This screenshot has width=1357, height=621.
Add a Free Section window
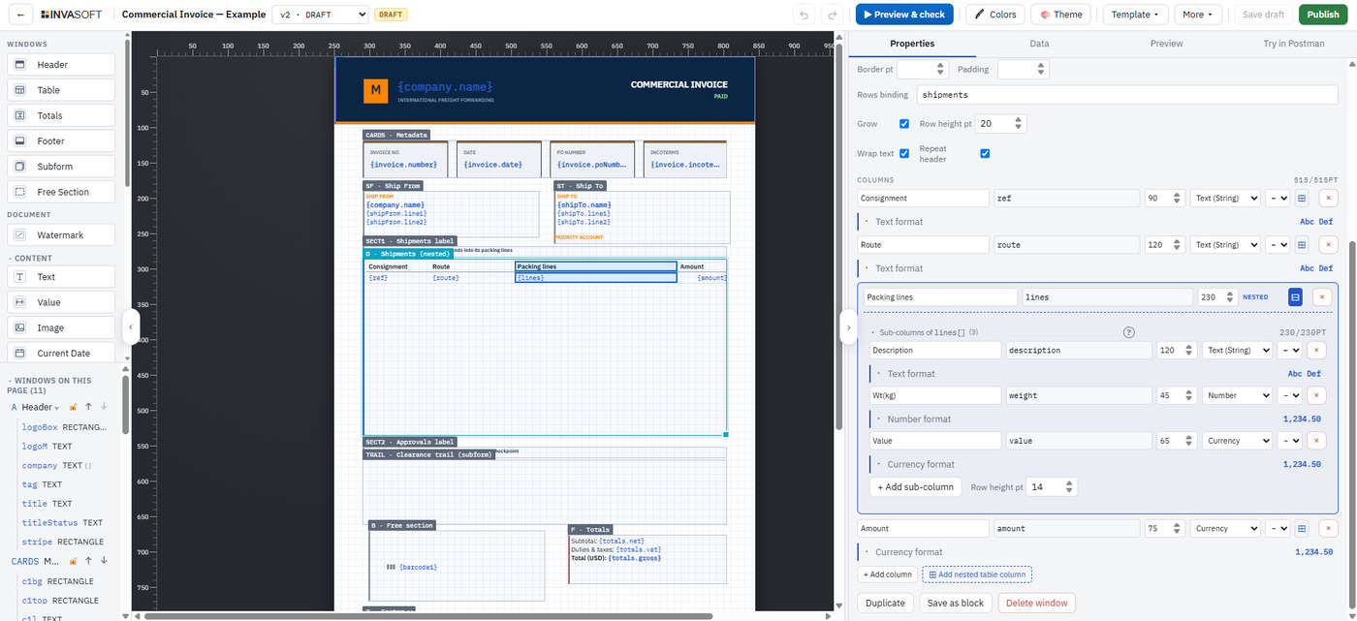coord(61,192)
